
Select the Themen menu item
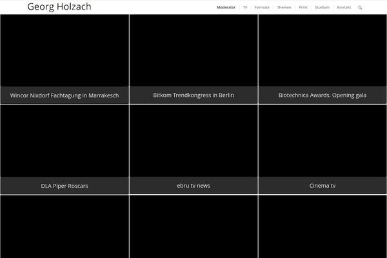pyautogui.click(x=284, y=7)
